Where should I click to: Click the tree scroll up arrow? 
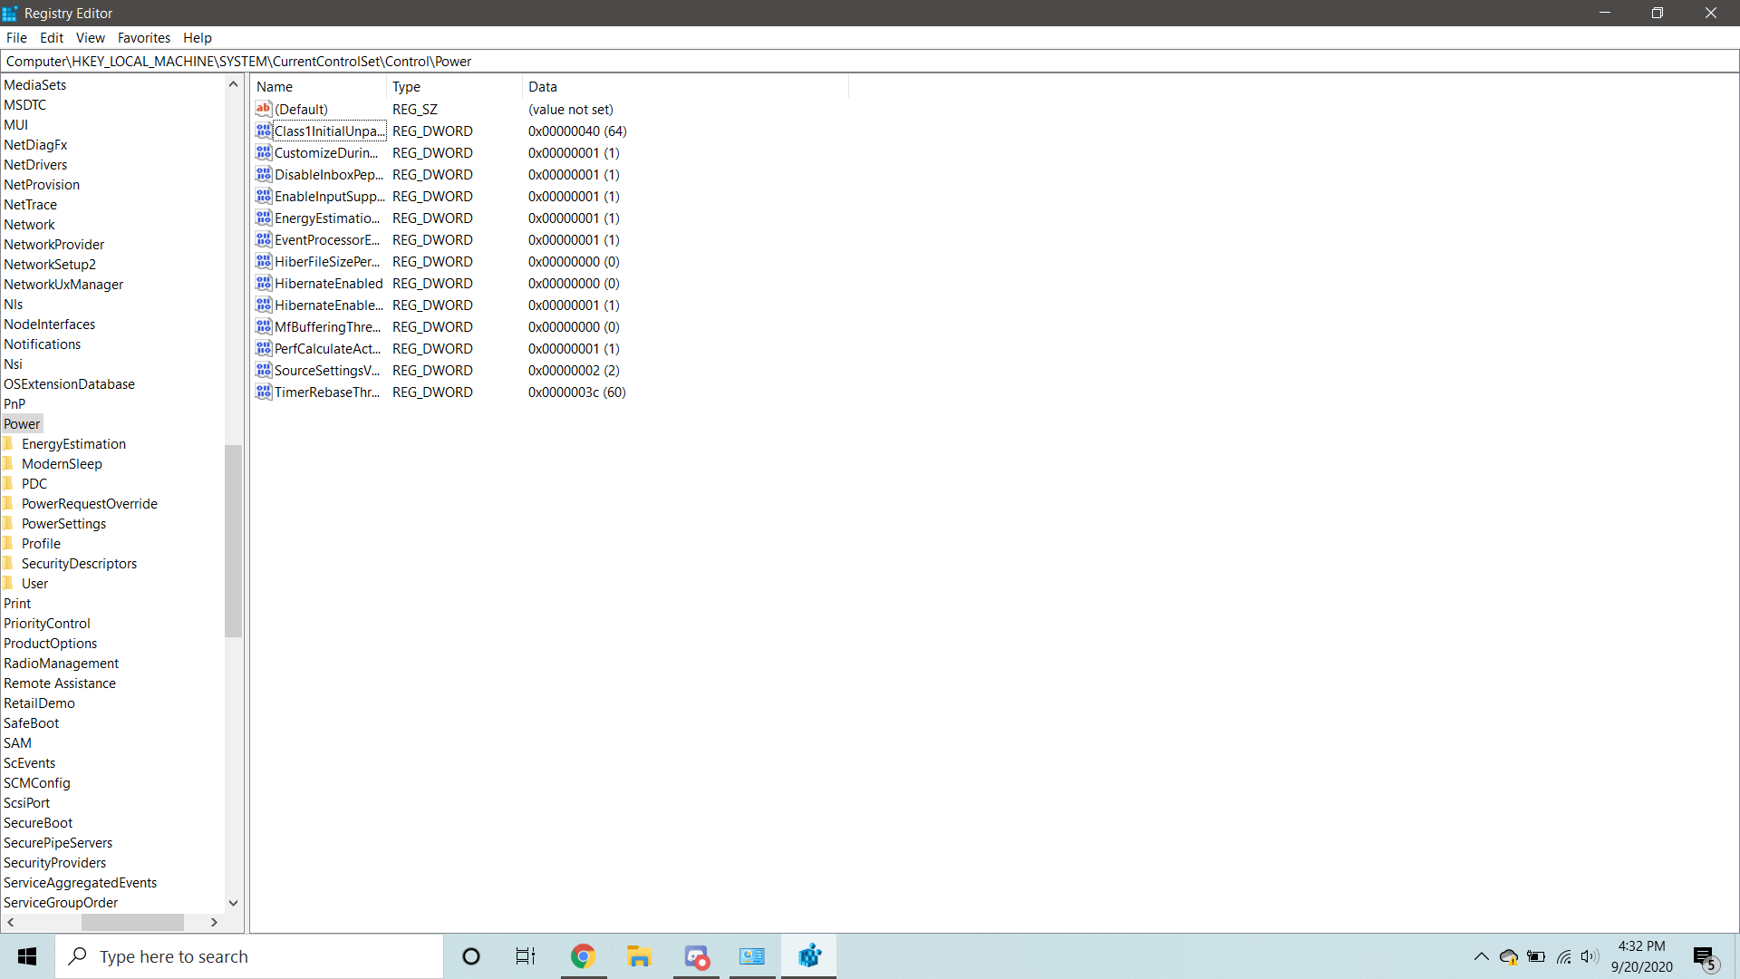coord(233,84)
